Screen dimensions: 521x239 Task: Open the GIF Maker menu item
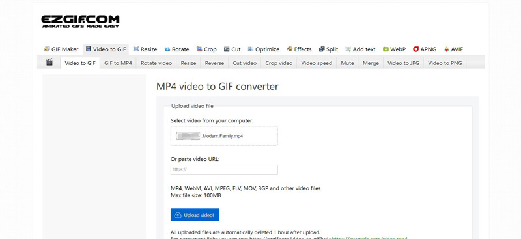pos(61,49)
